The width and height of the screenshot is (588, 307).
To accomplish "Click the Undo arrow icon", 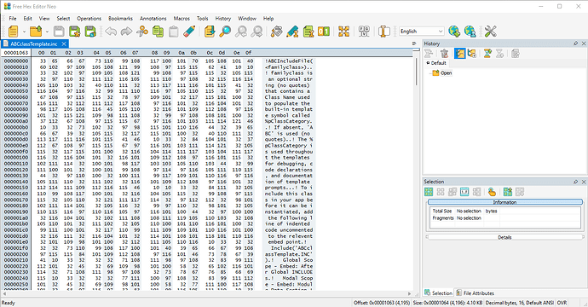I will click(111, 32).
